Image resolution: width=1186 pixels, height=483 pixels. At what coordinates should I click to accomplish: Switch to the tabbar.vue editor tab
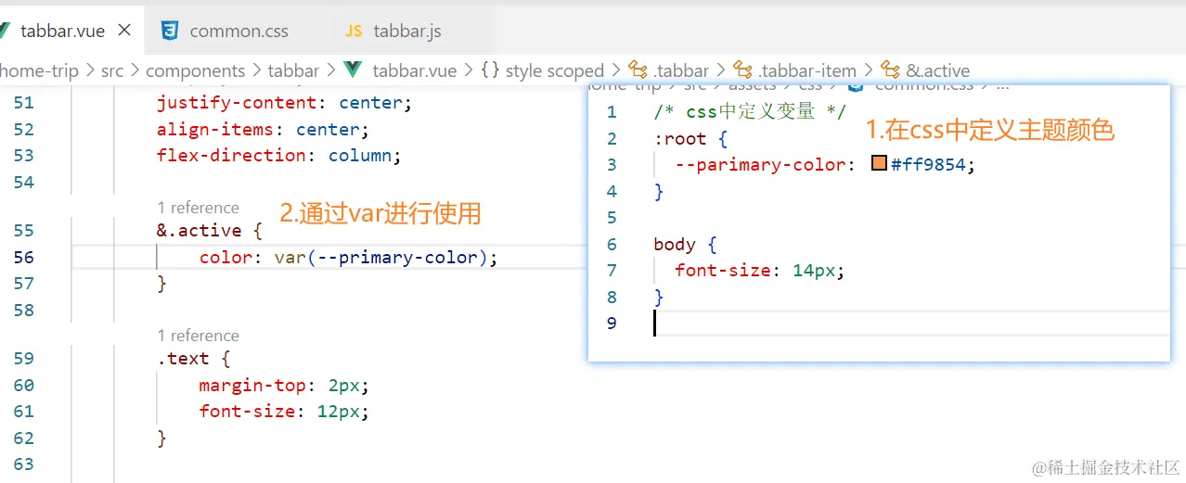(70, 31)
